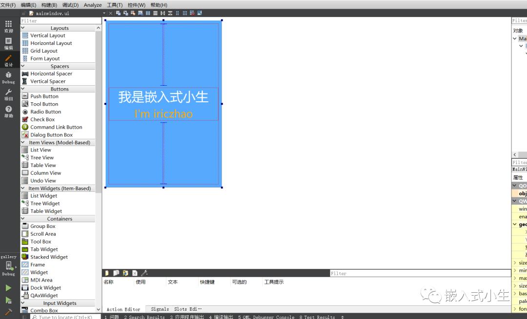Select the 我是嵌入式小生 label on canvas

163,97
